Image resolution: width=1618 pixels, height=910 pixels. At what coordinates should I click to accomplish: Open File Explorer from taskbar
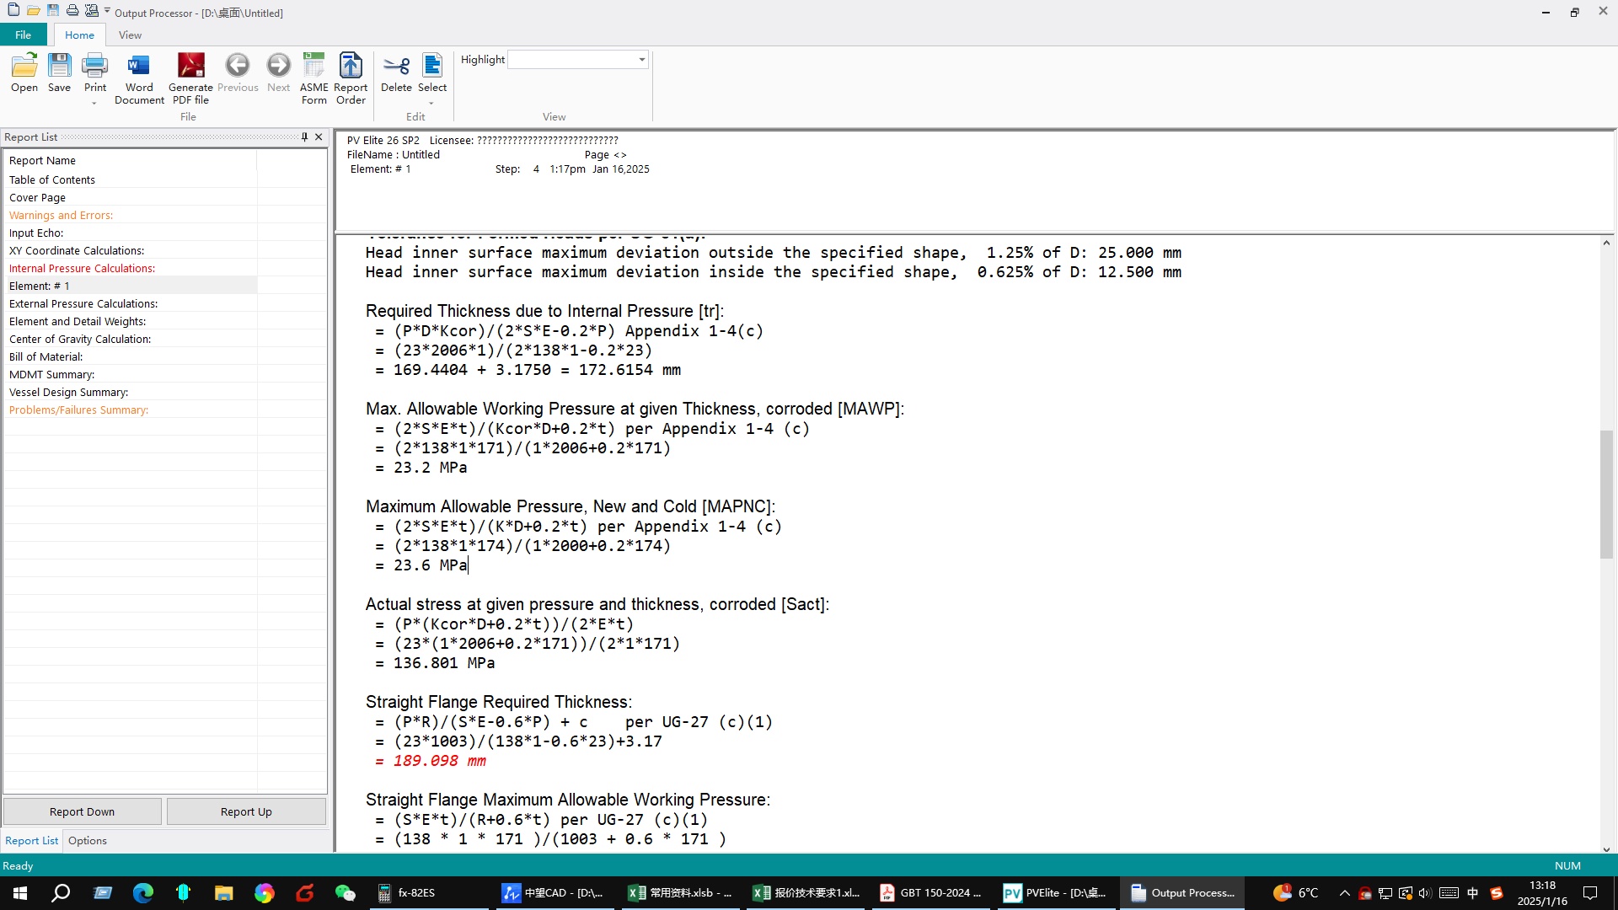point(223,893)
